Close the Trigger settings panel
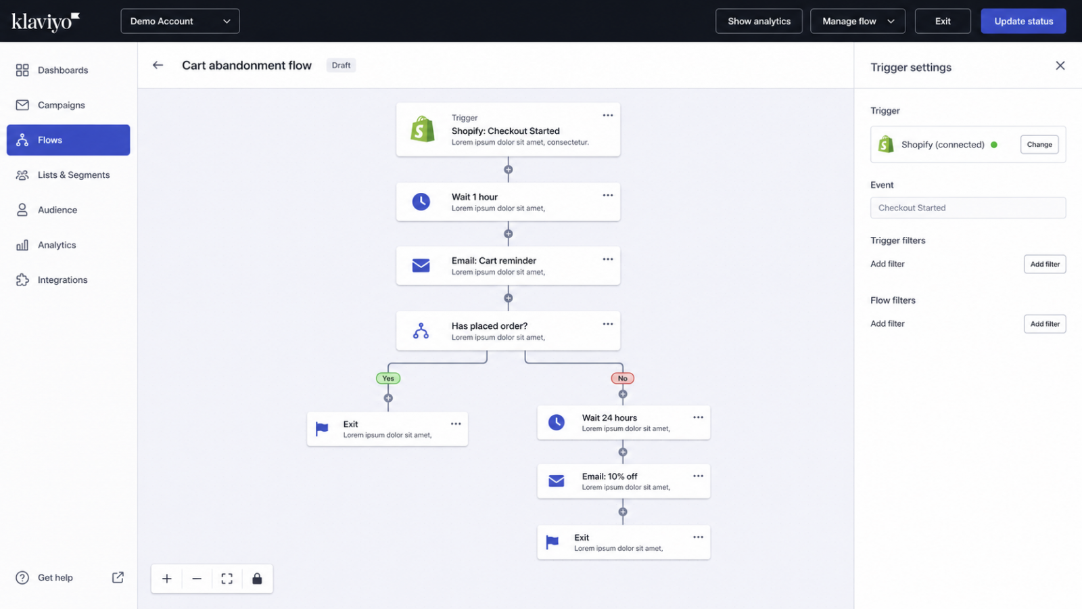 click(1060, 66)
